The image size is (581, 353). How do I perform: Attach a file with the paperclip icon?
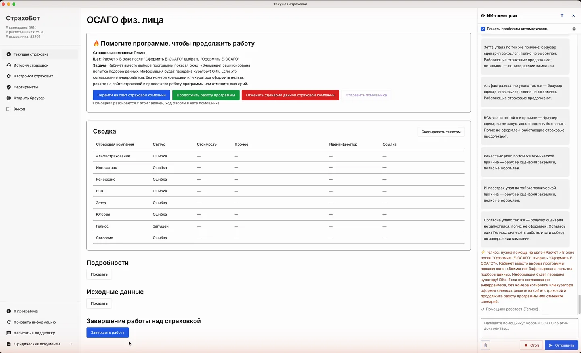(485, 345)
